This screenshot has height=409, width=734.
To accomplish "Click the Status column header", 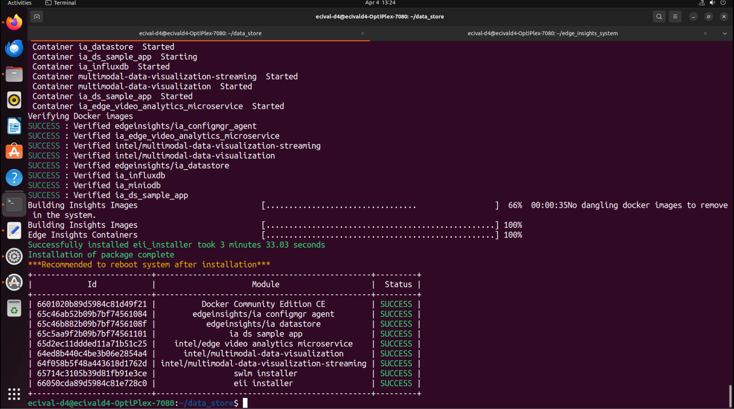I will pyautogui.click(x=398, y=284).
